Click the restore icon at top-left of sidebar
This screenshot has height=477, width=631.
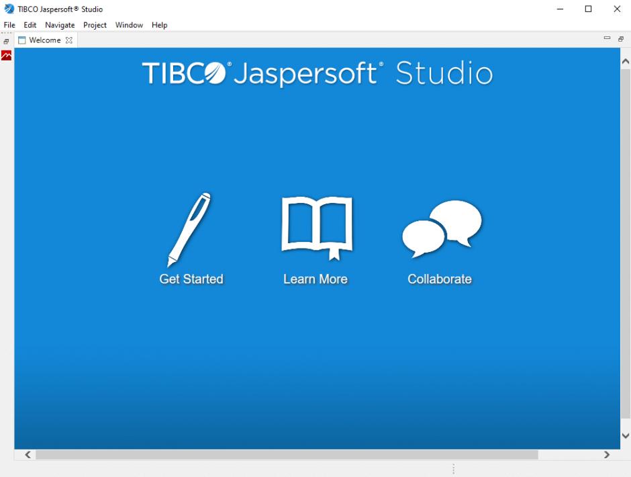point(6,41)
